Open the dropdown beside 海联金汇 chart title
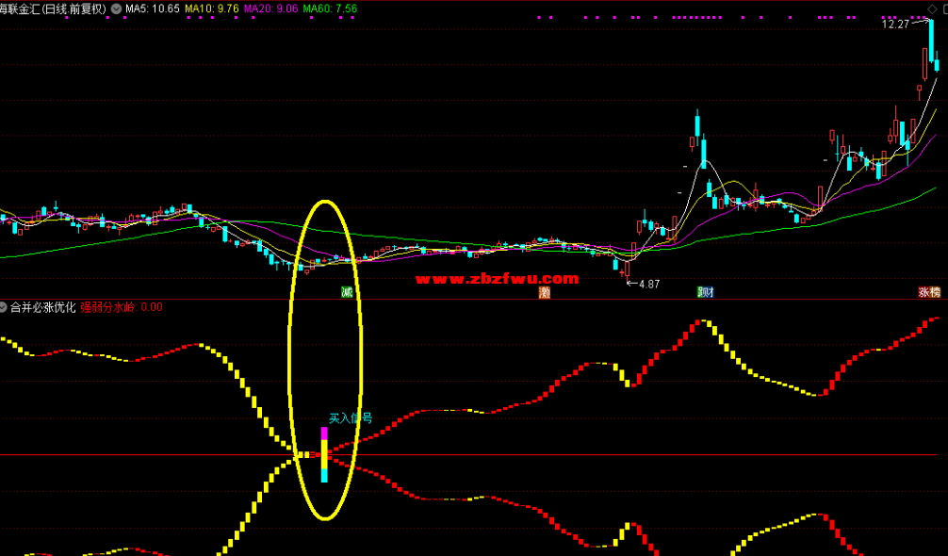 click(x=116, y=8)
